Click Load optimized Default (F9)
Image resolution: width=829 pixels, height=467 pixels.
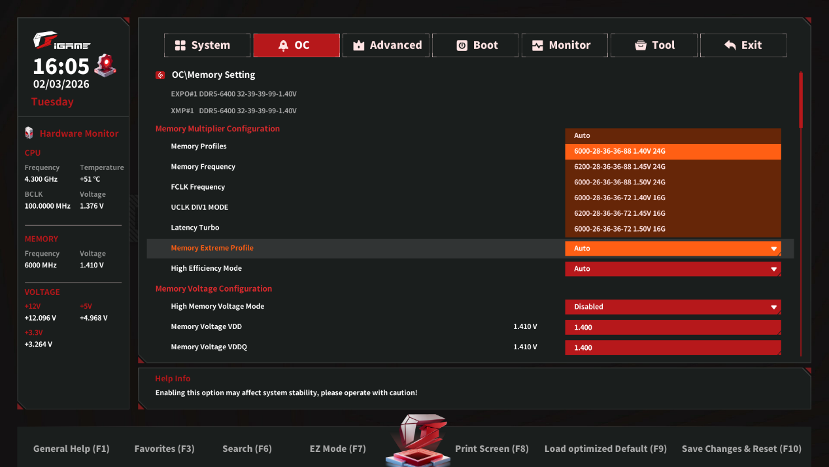coord(605,449)
